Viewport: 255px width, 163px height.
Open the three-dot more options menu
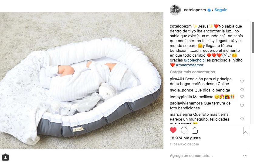click(245, 156)
